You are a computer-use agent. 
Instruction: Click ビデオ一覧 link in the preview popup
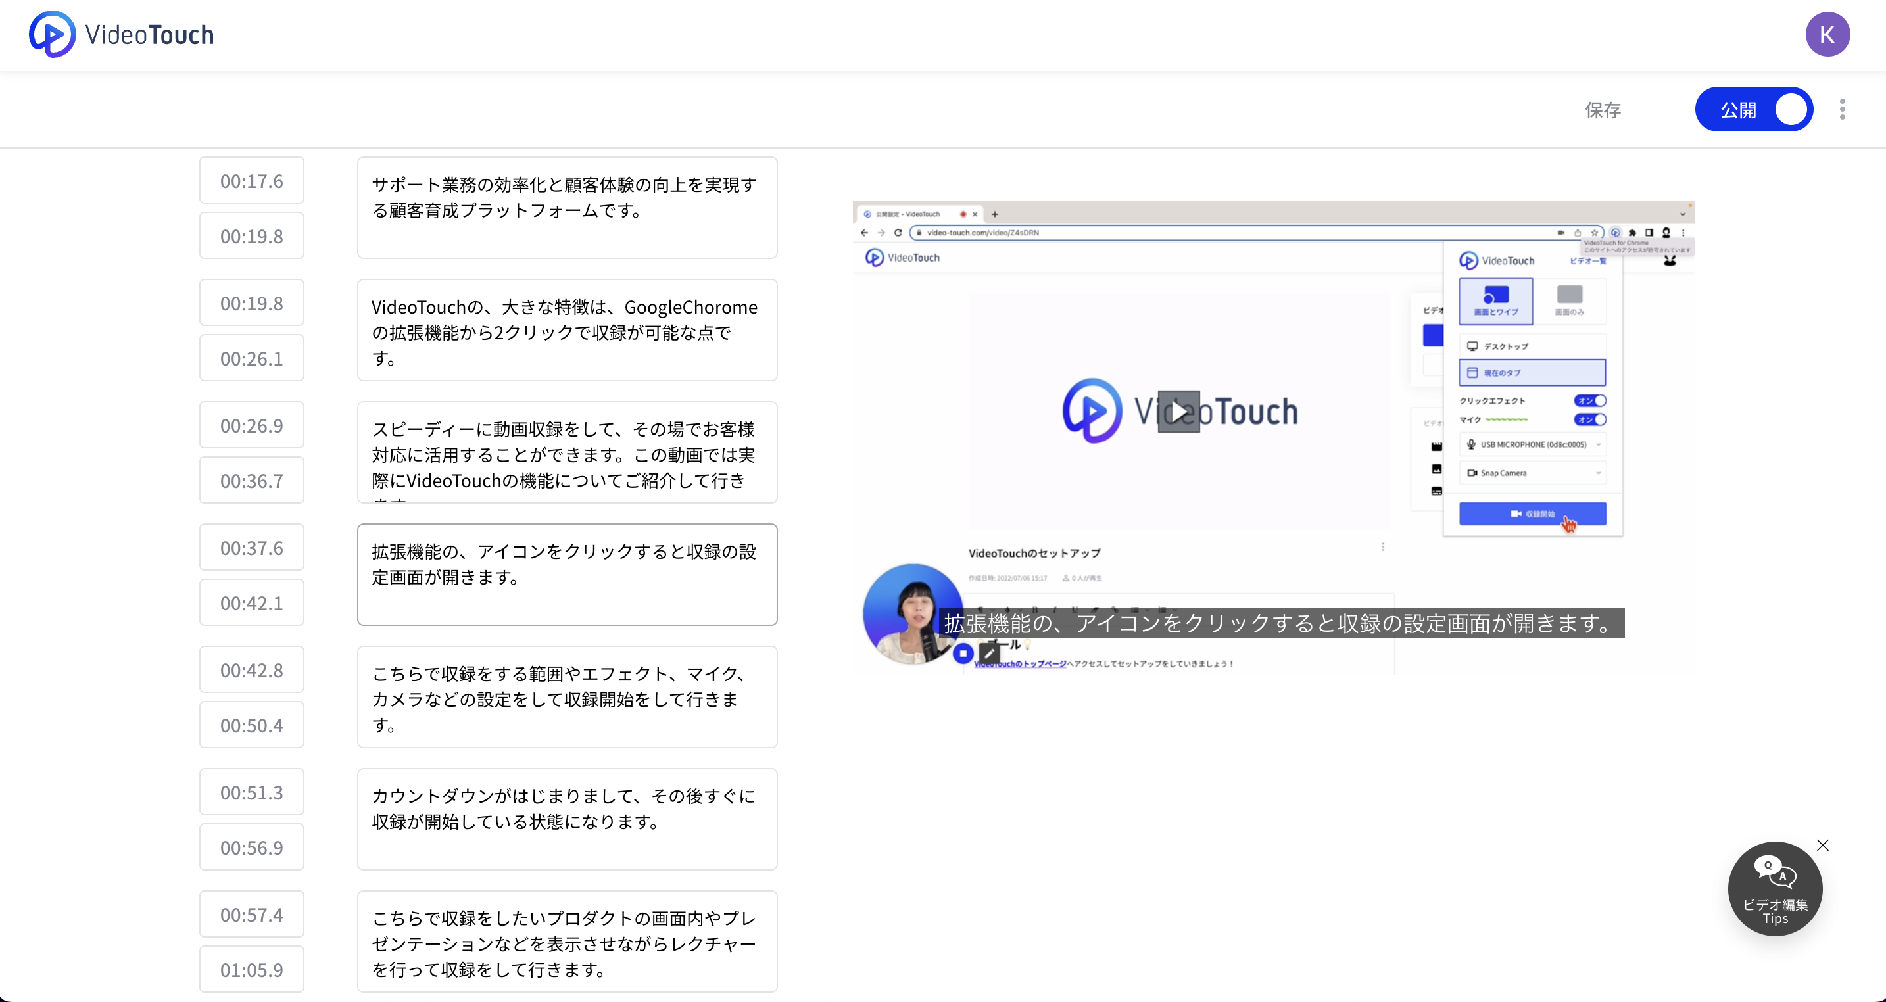(x=1588, y=261)
